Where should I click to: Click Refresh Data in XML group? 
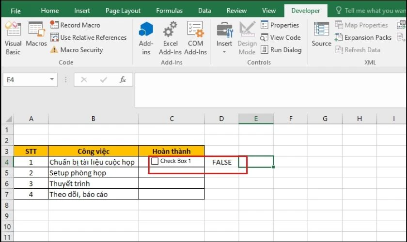point(358,50)
